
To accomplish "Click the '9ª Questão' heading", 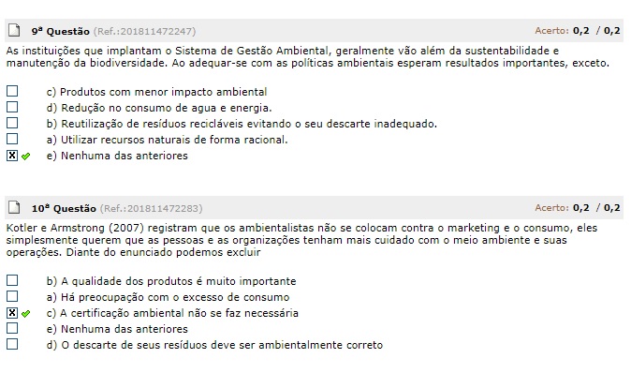I will [x=60, y=31].
